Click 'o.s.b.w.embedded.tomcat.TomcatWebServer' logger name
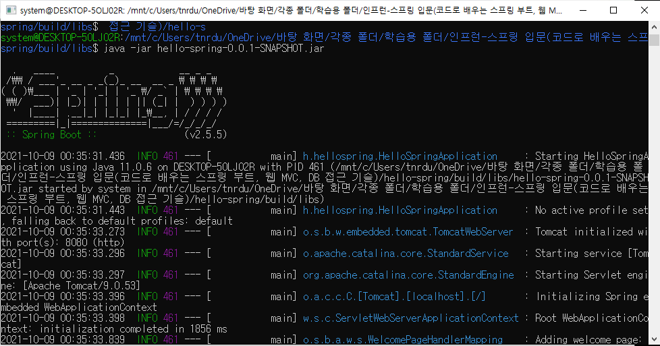Screen dimensions: 660x346 click(x=408, y=232)
